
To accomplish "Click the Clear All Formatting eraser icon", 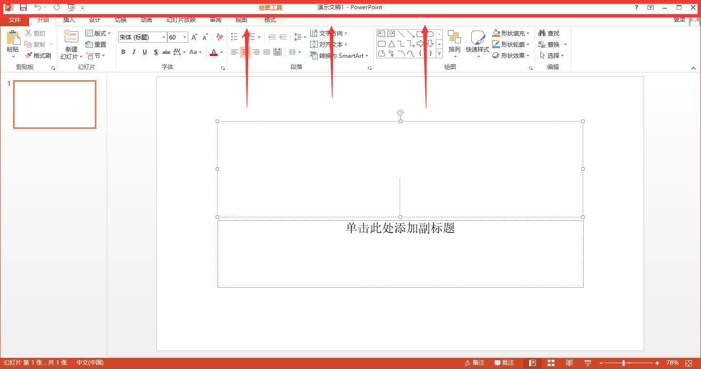I will point(220,37).
